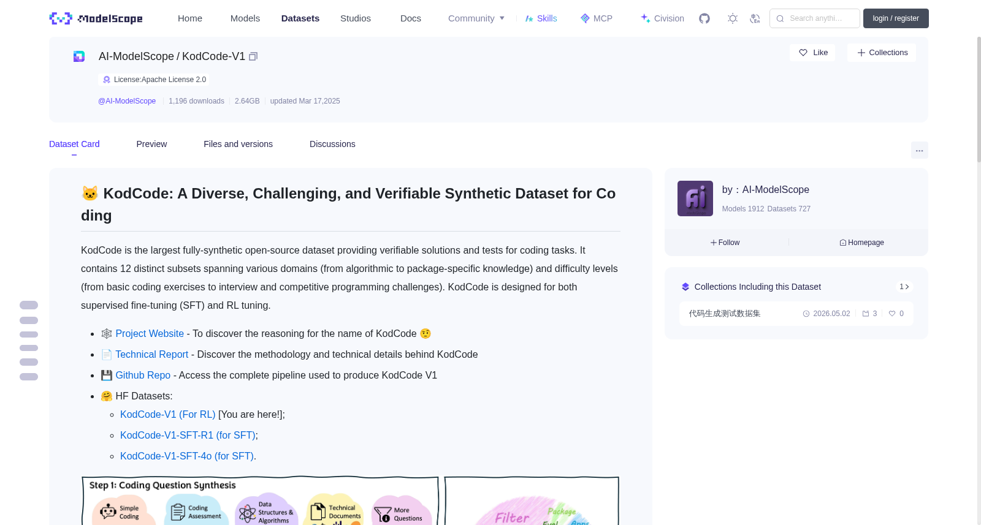This screenshot has height=525, width=981.
Task: Open the AI-ModelScope Homepage
Action: [861, 243]
